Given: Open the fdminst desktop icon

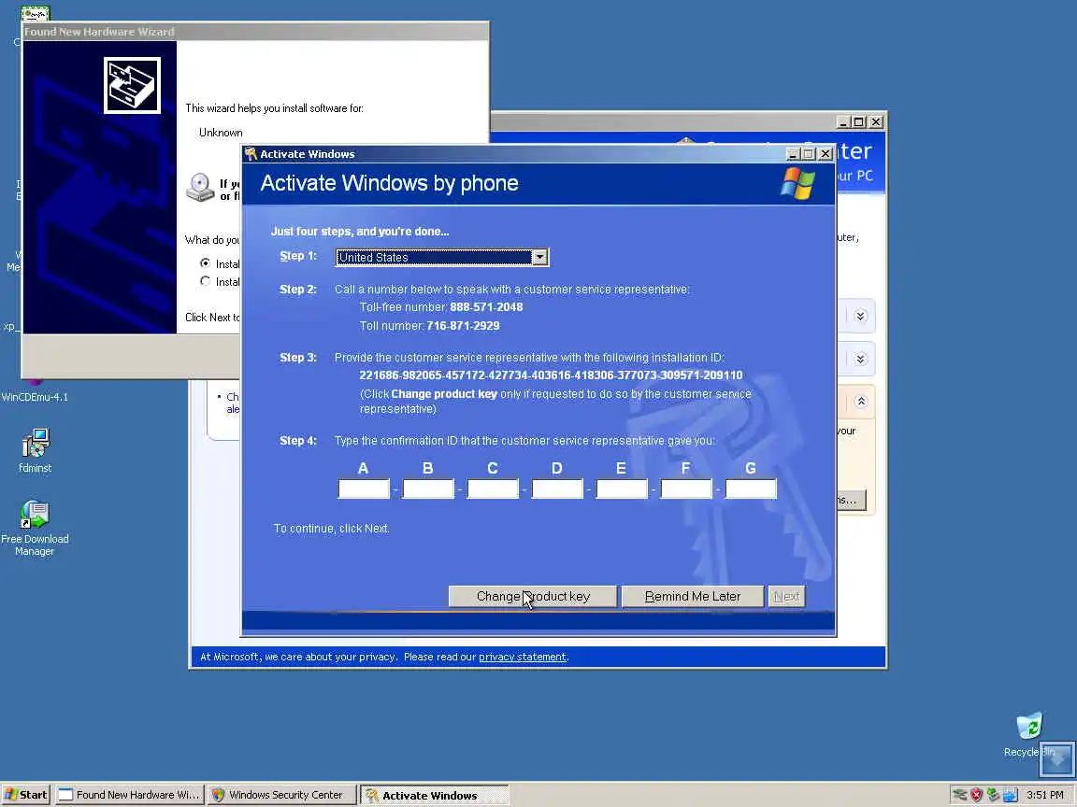Looking at the screenshot, I should click(35, 451).
